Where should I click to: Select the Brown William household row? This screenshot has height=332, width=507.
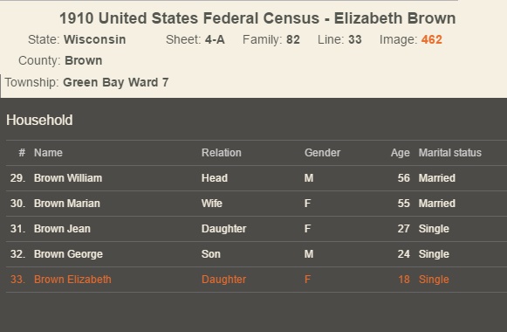coord(257,178)
